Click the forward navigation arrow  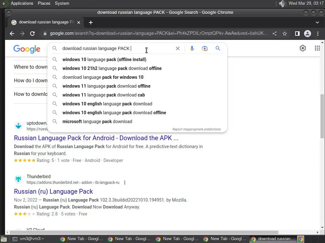point(22,34)
